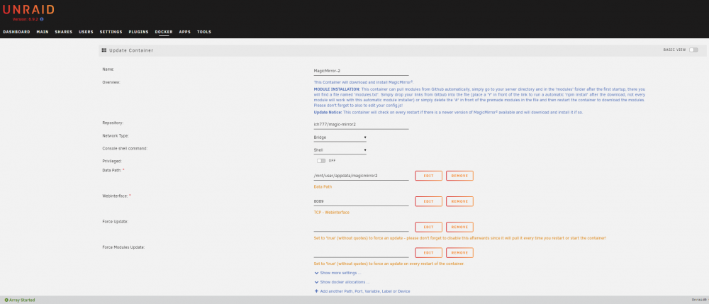Click the Version 6.9.2 text
The image size is (709, 304).
tap(26, 19)
